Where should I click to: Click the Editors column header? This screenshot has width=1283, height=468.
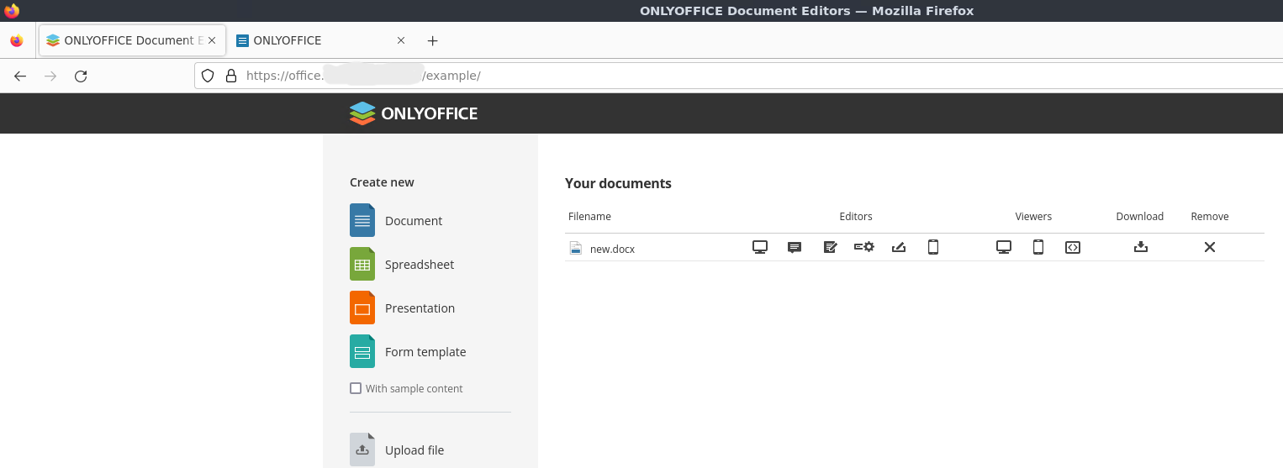click(856, 217)
